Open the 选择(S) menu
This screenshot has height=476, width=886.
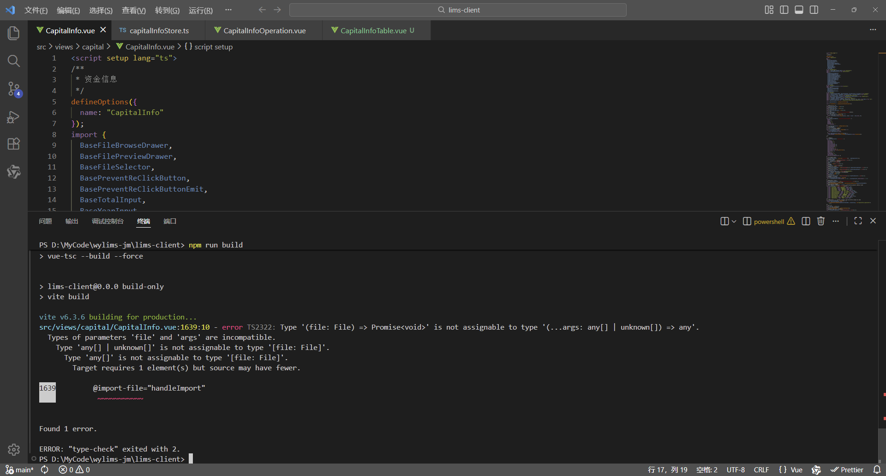(x=101, y=10)
